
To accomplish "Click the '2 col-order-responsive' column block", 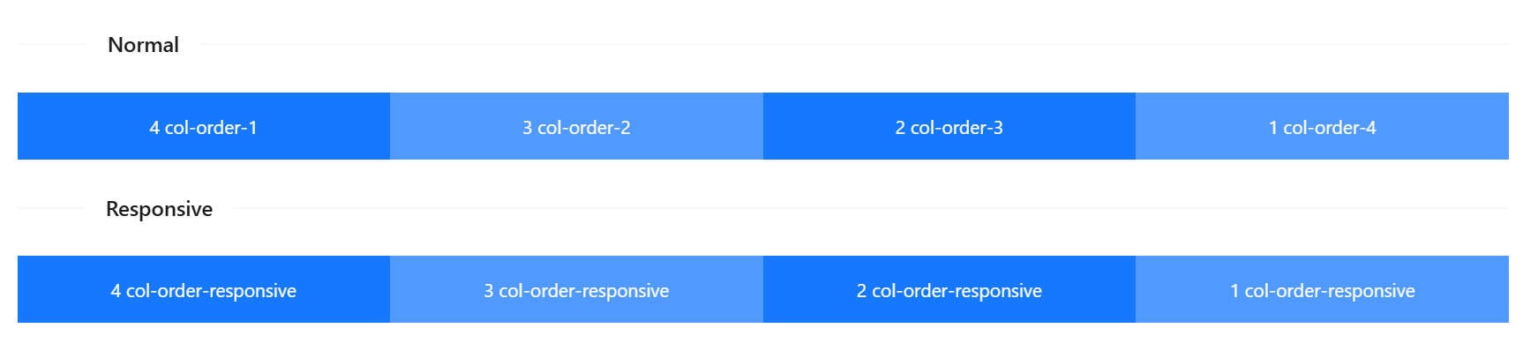I will (949, 289).
